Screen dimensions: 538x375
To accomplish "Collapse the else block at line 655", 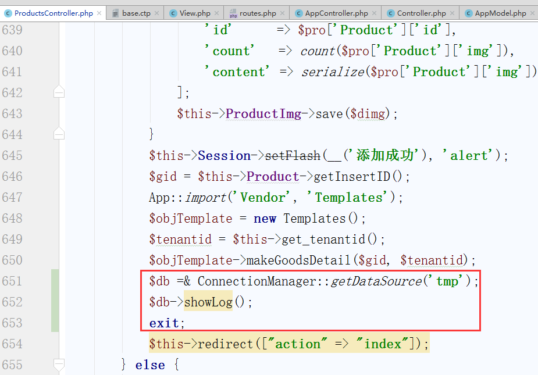I will pos(59,365).
